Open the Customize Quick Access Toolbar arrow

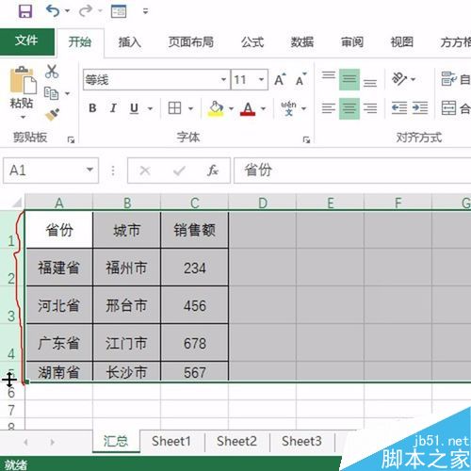pos(145,11)
